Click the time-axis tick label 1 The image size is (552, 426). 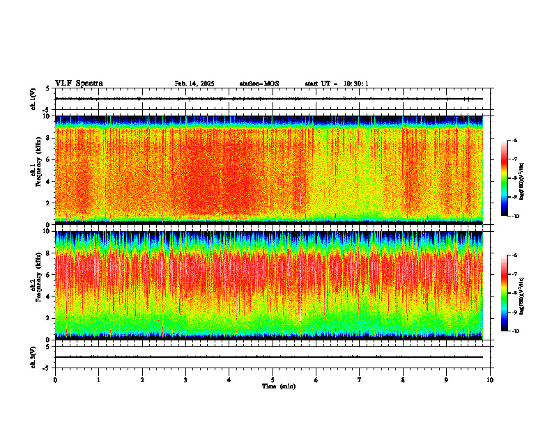point(98,380)
